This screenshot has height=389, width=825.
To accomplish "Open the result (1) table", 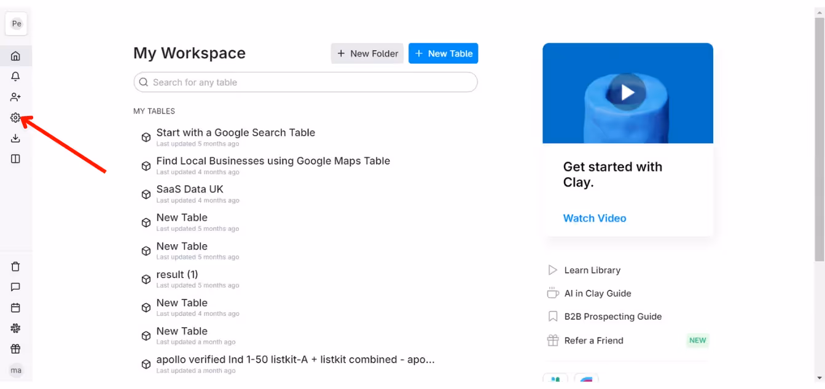I will [177, 274].
